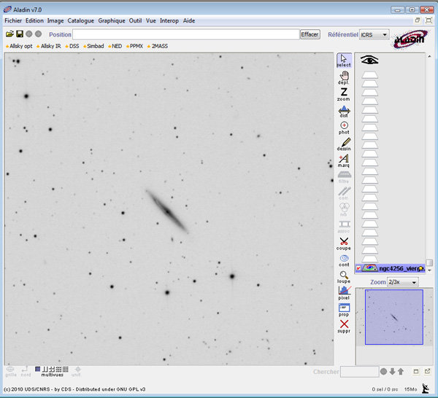Open the Catalogue menu
Image resolution: width=438 pixels, height=398 pixels.
(x=80, y=21)
